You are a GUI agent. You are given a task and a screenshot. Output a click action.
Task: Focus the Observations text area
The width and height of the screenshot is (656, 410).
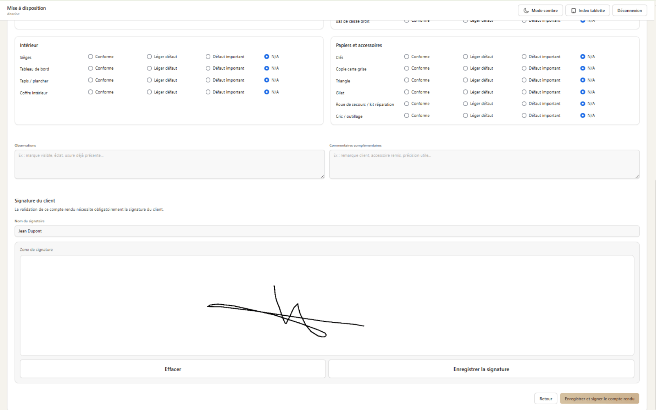[x=169, y=164]
